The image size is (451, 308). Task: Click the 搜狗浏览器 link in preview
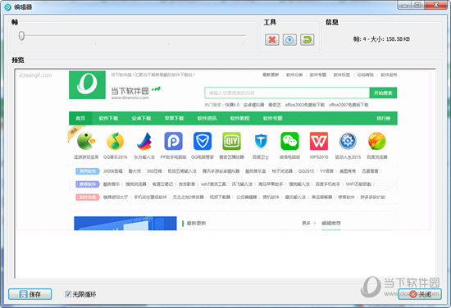tap(136, 184)
